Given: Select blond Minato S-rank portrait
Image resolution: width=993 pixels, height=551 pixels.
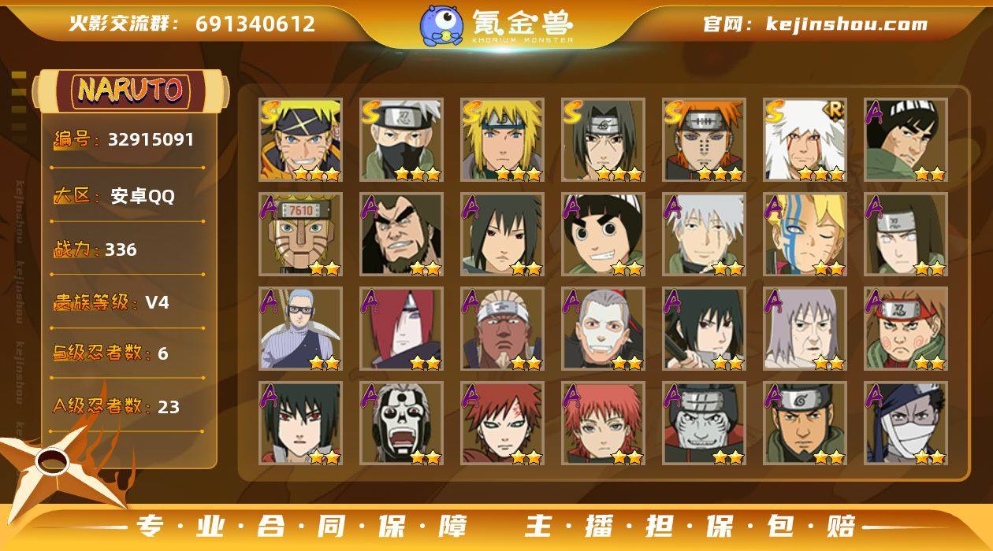Looking at the screenshot, I should (503, 140).
